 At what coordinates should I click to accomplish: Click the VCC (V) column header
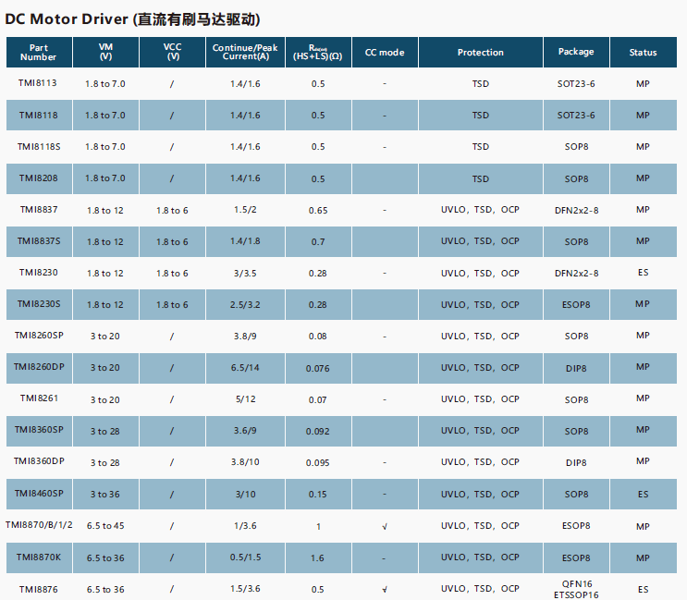tap(173, 52)
